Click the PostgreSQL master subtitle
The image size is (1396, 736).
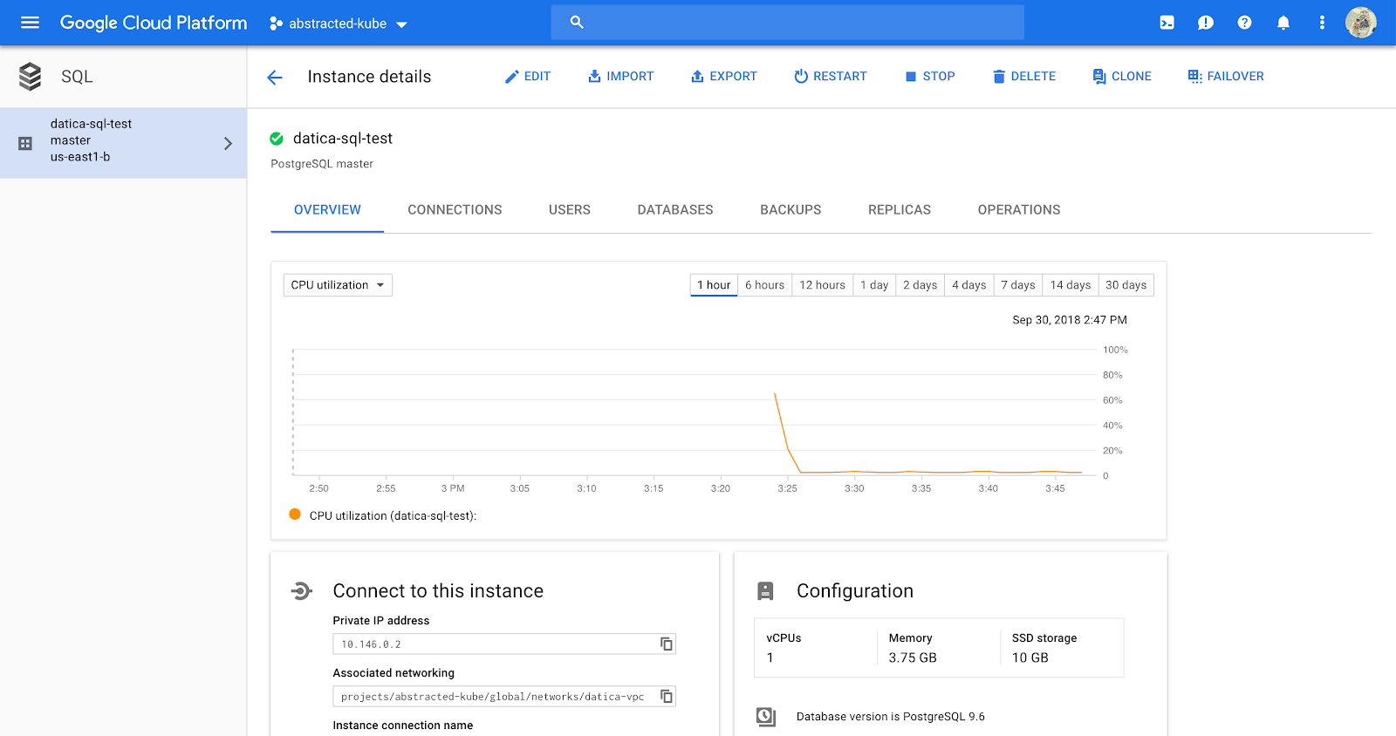[322, 164]
